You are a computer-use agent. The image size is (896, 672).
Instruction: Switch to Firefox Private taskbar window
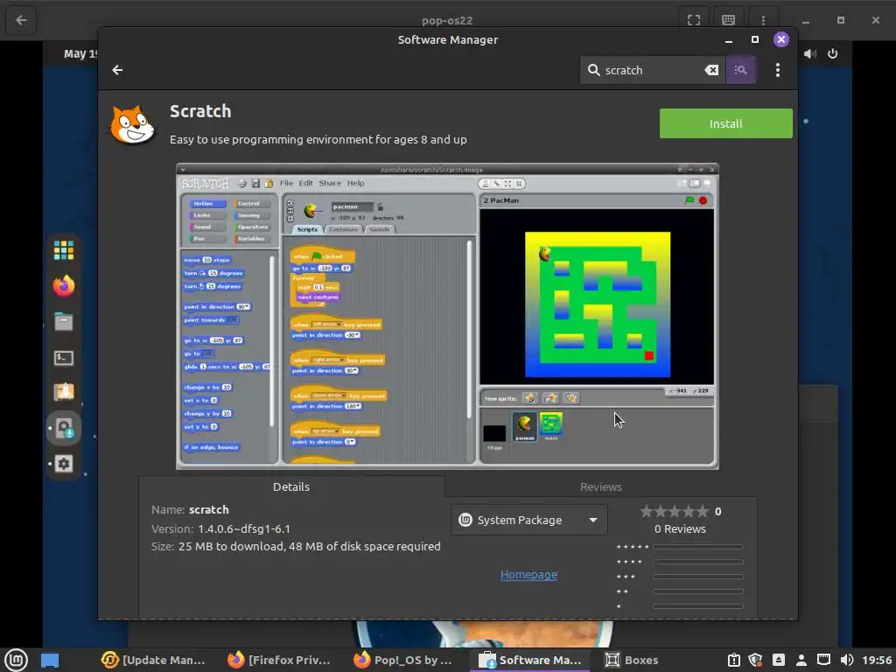(x=279, y=660)
